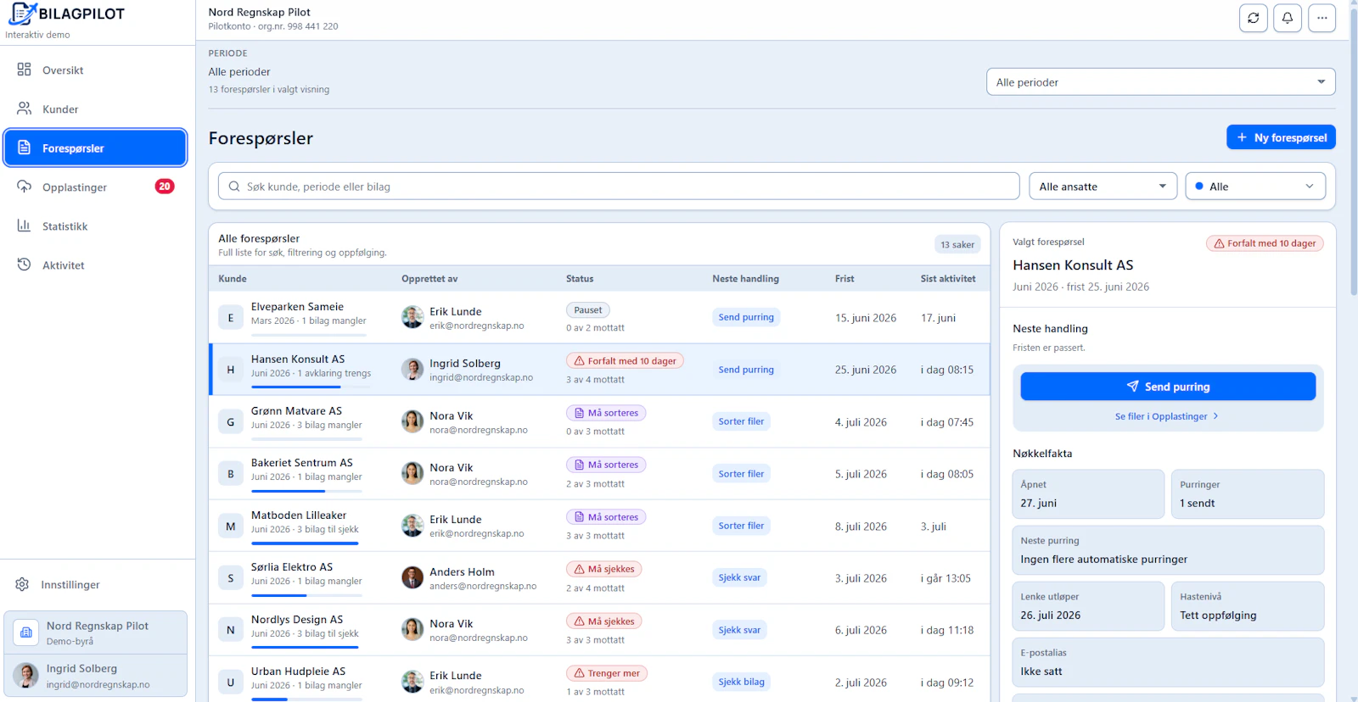The height and width of the screenshot is (702, 1358).
Task: Click the Pauset status badge
Action: (587, 310)
